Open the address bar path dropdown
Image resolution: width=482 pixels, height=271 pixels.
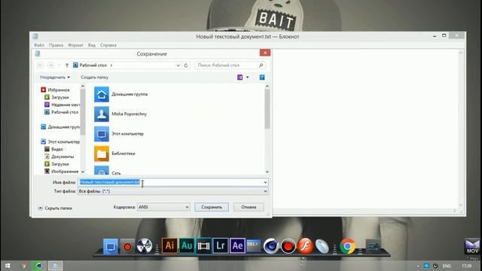click(178, 65)
